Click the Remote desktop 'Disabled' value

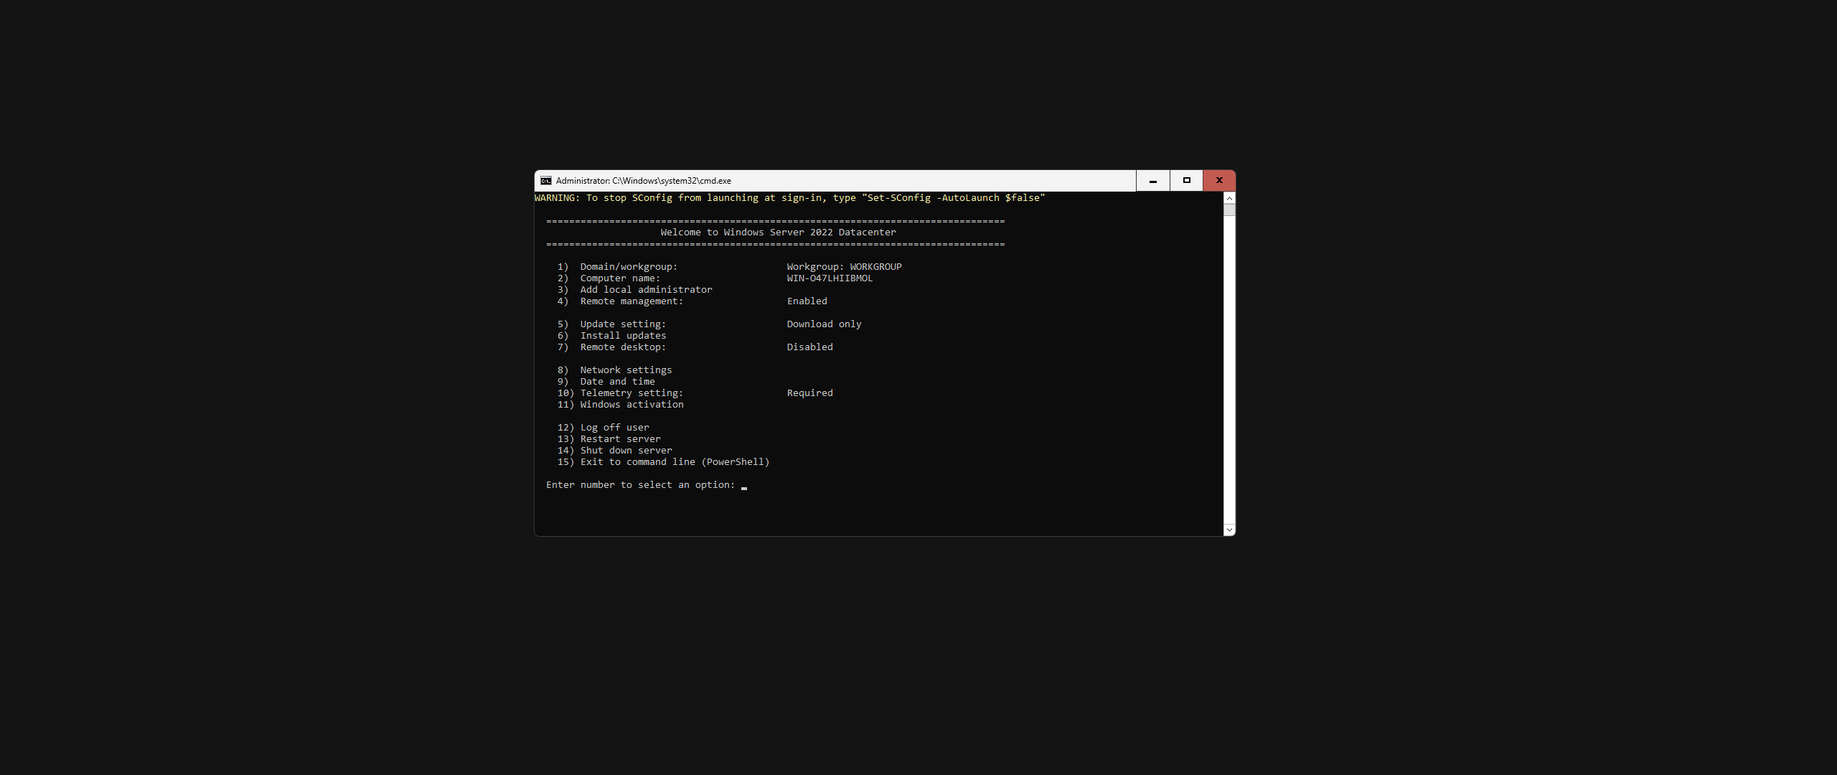[x=809, y=347]
